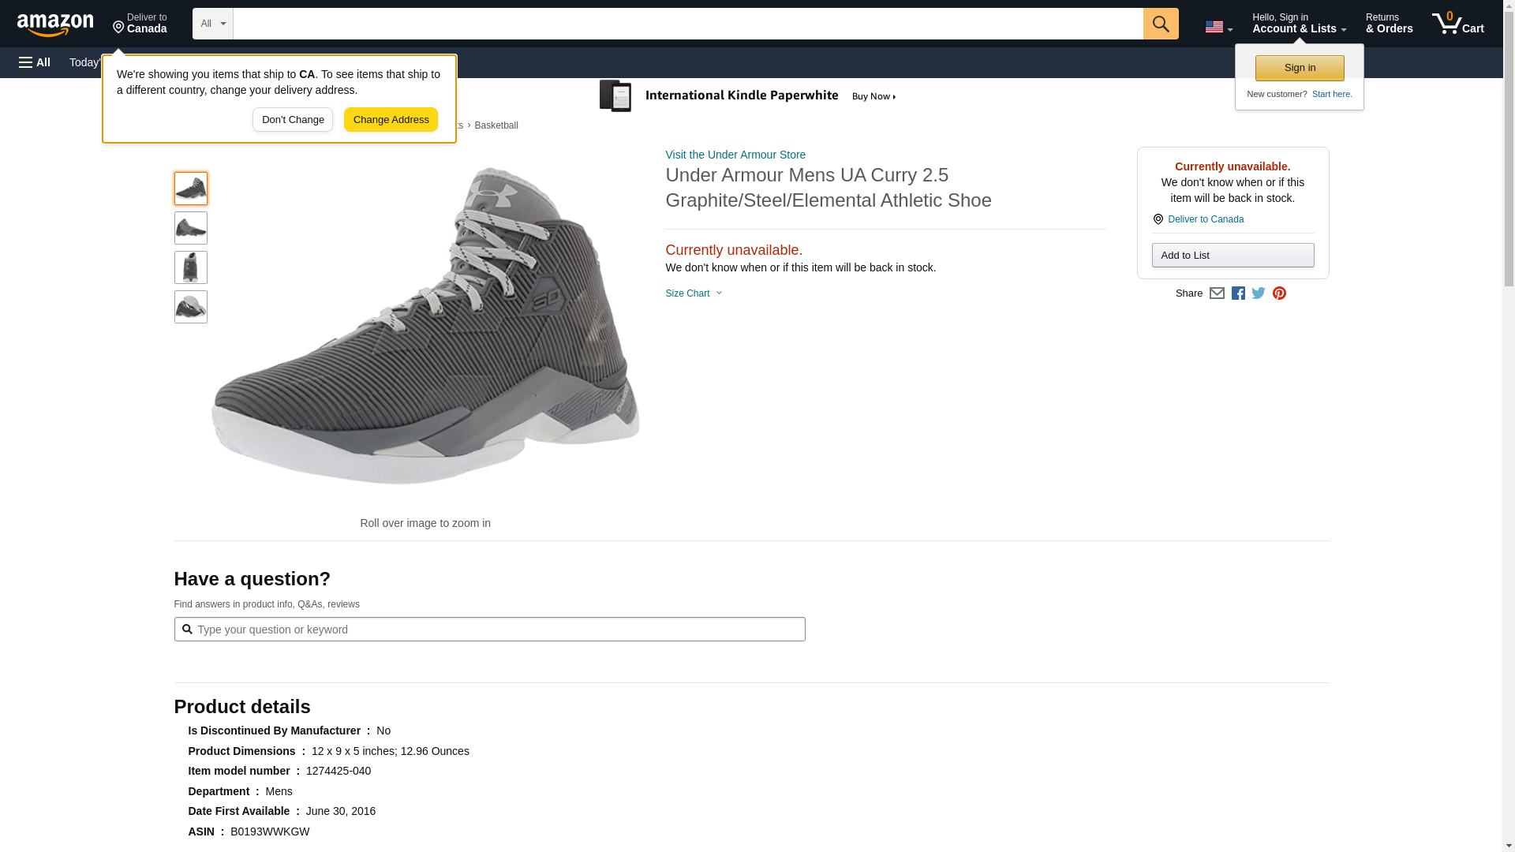Expand the search category All dropdown
The image size is (1515, 852).
[212, 24]
